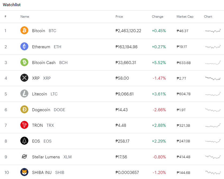View the Bitcoin sparkline chart

(213, 31)
